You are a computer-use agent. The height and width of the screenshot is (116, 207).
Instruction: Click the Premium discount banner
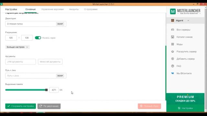[x=185, y=99]
